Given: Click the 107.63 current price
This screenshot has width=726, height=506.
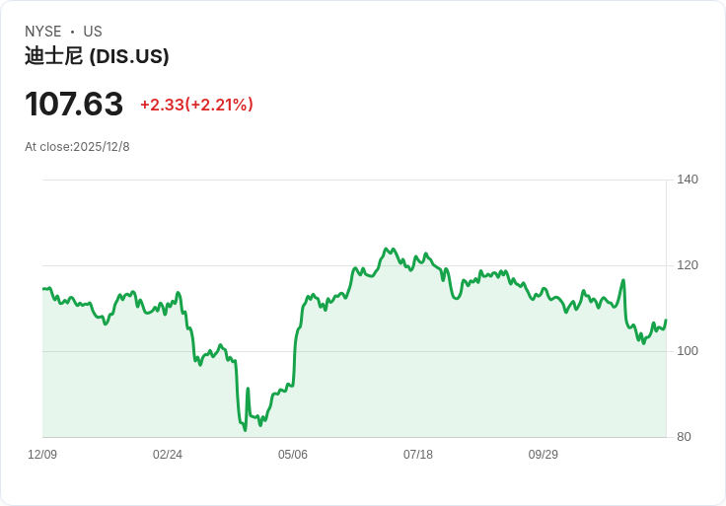Looking at the screenshot, I should pyautogui.click(x=74, y=104).
